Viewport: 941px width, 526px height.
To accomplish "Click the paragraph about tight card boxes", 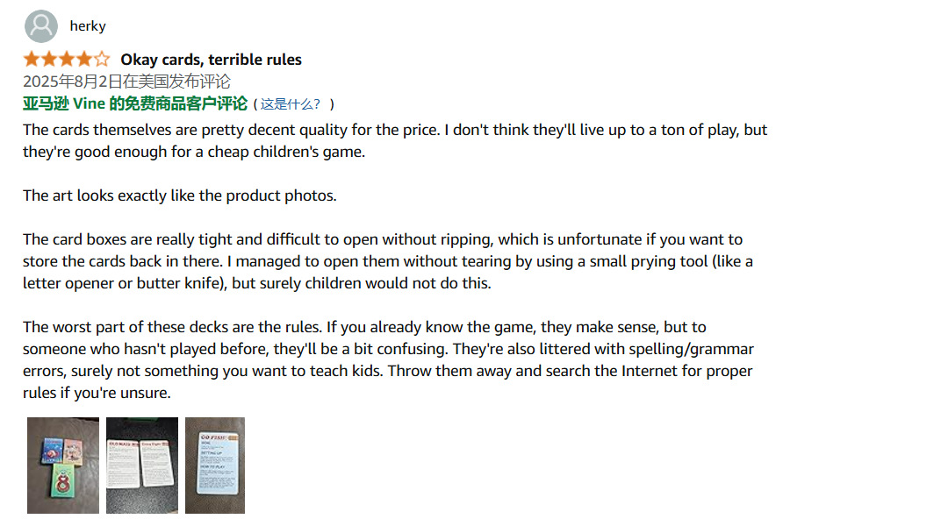I will (386, 261).
